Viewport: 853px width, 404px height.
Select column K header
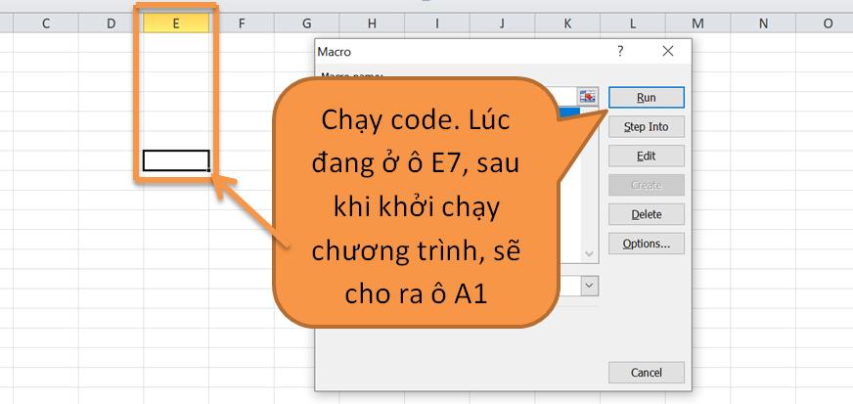(x=567, y=23)
